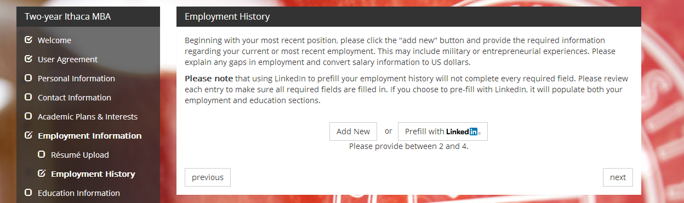The height and width of the screenshot is (203, 684).
Task: Open the Résumé Upload subsection
Action: click(x=80, y=155)
